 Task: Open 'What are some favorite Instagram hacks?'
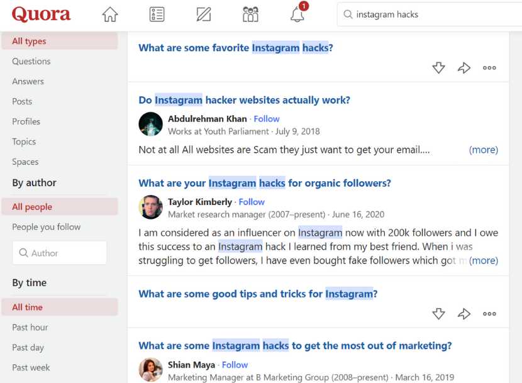tap(236, 48)
